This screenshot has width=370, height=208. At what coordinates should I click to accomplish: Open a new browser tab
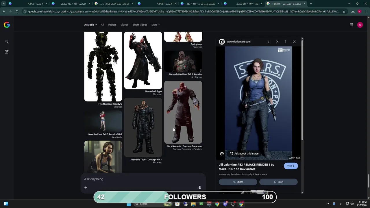pos(311,4)
